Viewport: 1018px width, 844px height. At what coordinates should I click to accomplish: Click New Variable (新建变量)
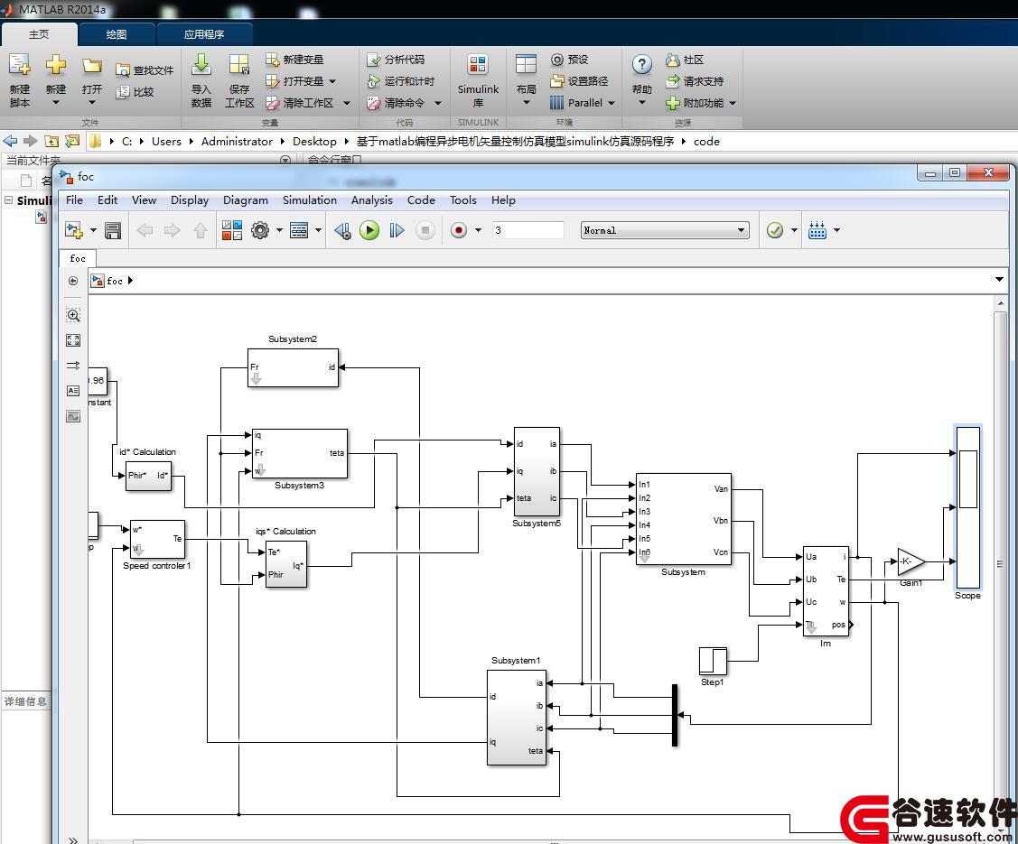[294, 60]
